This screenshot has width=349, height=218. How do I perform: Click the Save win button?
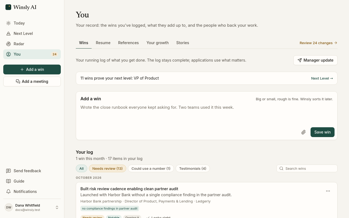coord(323,132)
